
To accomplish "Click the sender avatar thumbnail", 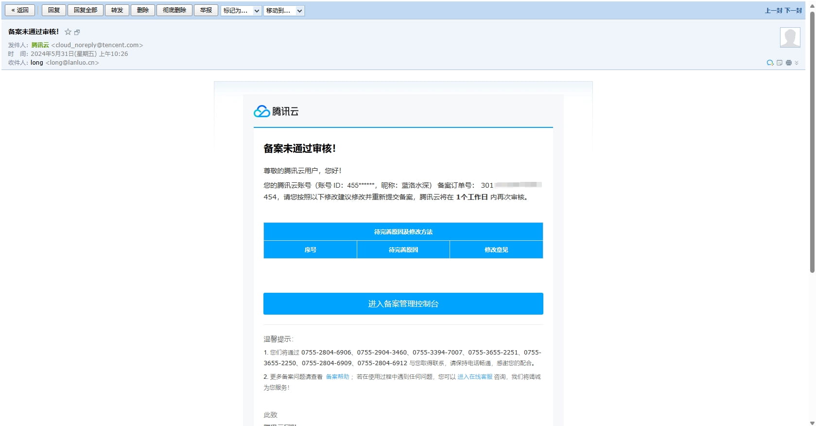I will tap(790, 37).
